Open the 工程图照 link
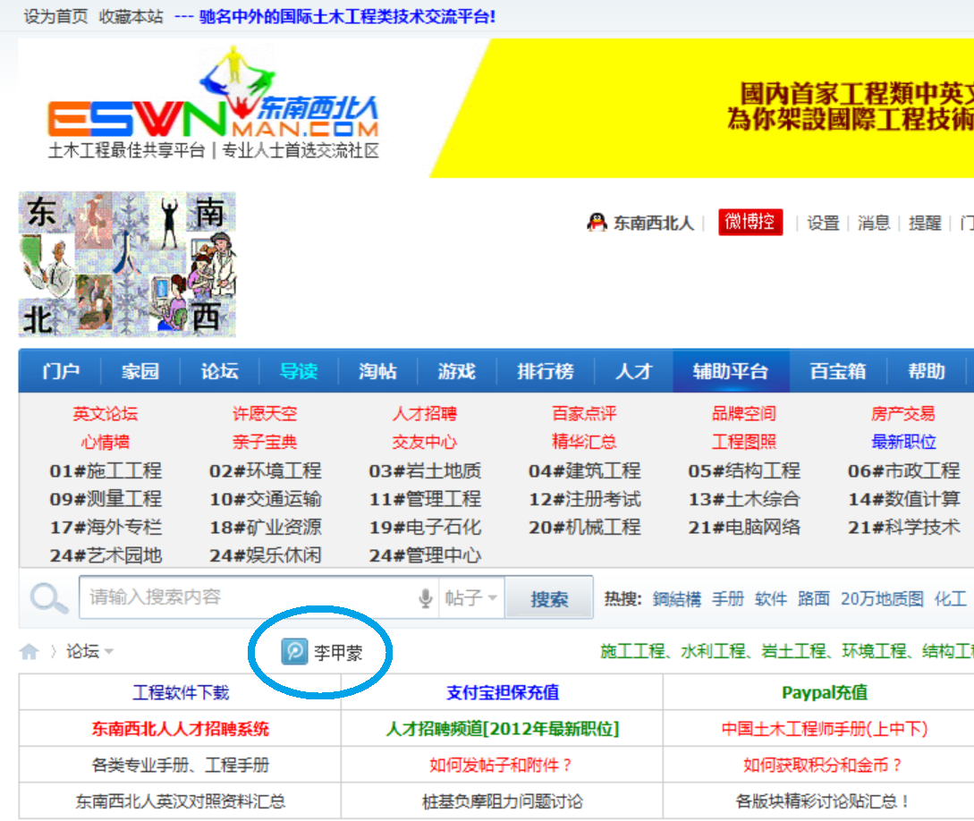 pyautogui.click(x=744, y=442)
